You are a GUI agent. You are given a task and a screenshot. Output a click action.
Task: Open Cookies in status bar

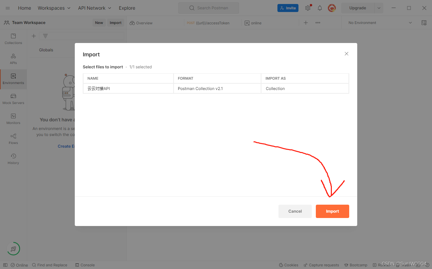coord(289,265)
